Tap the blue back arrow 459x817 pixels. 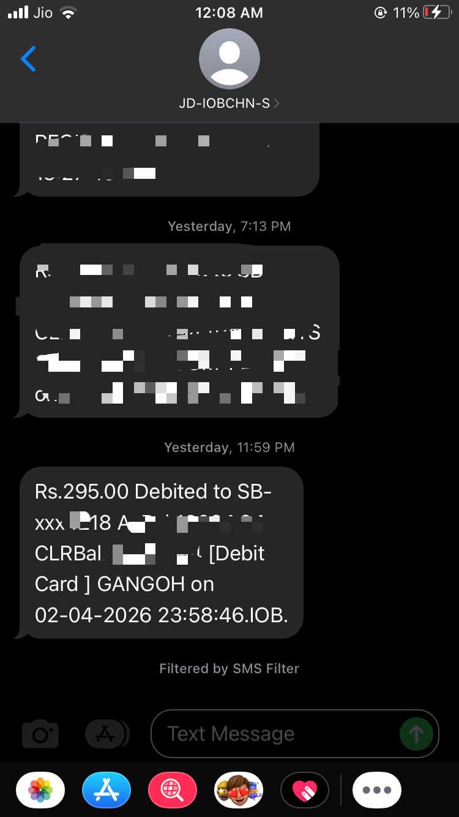(28, 59)
